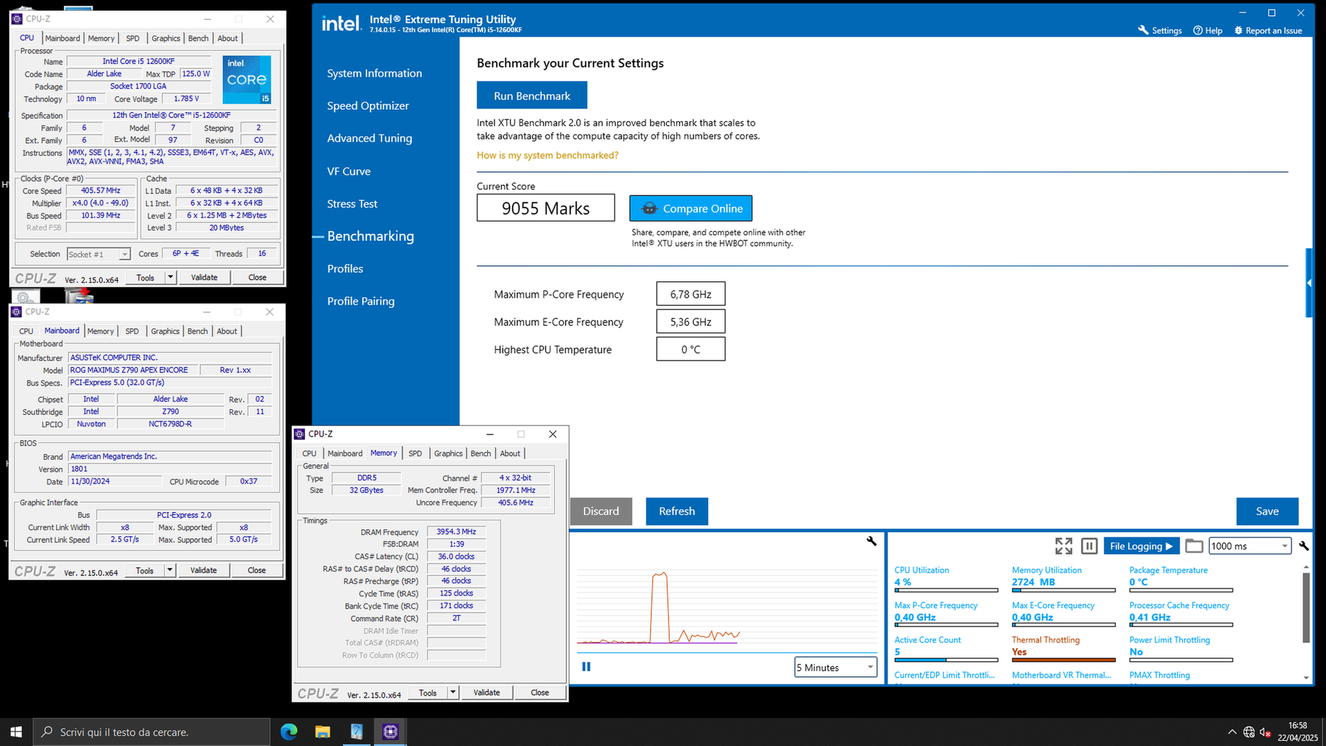Click Validate in Memory CPU-Z window
The image size is (1326, 746).
487,693
